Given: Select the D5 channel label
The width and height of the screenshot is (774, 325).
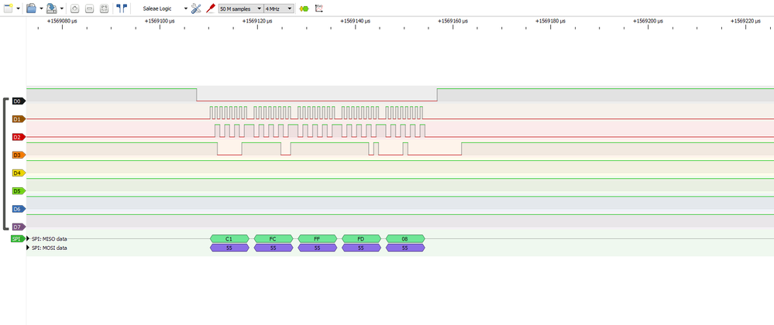Looking at the screenshot, I should click(19, 191).
